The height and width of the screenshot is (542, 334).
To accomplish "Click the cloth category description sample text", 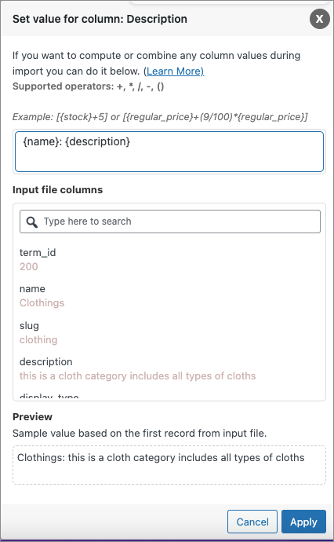I will pyautogui.click(x=138, y=376).
